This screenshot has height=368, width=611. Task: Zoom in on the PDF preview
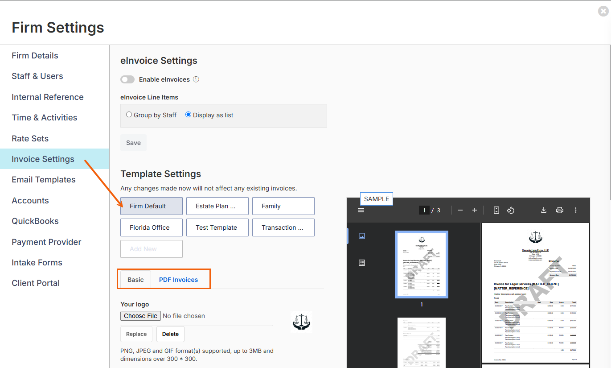click(x=475, y=210)
